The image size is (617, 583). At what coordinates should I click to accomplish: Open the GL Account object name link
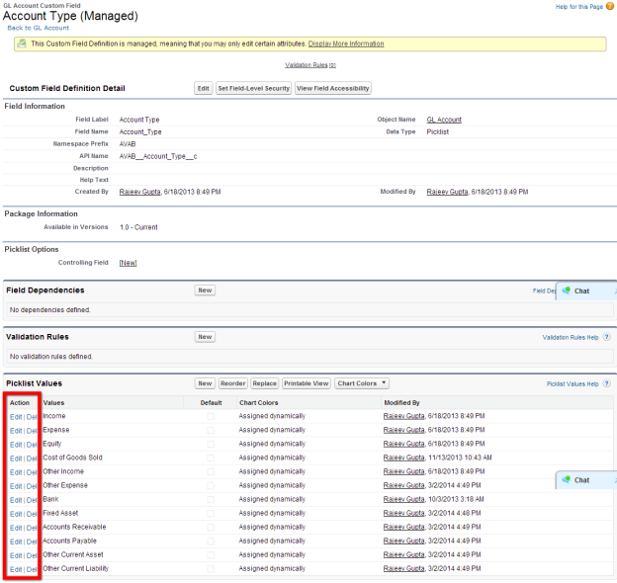[x=444, y=120]
